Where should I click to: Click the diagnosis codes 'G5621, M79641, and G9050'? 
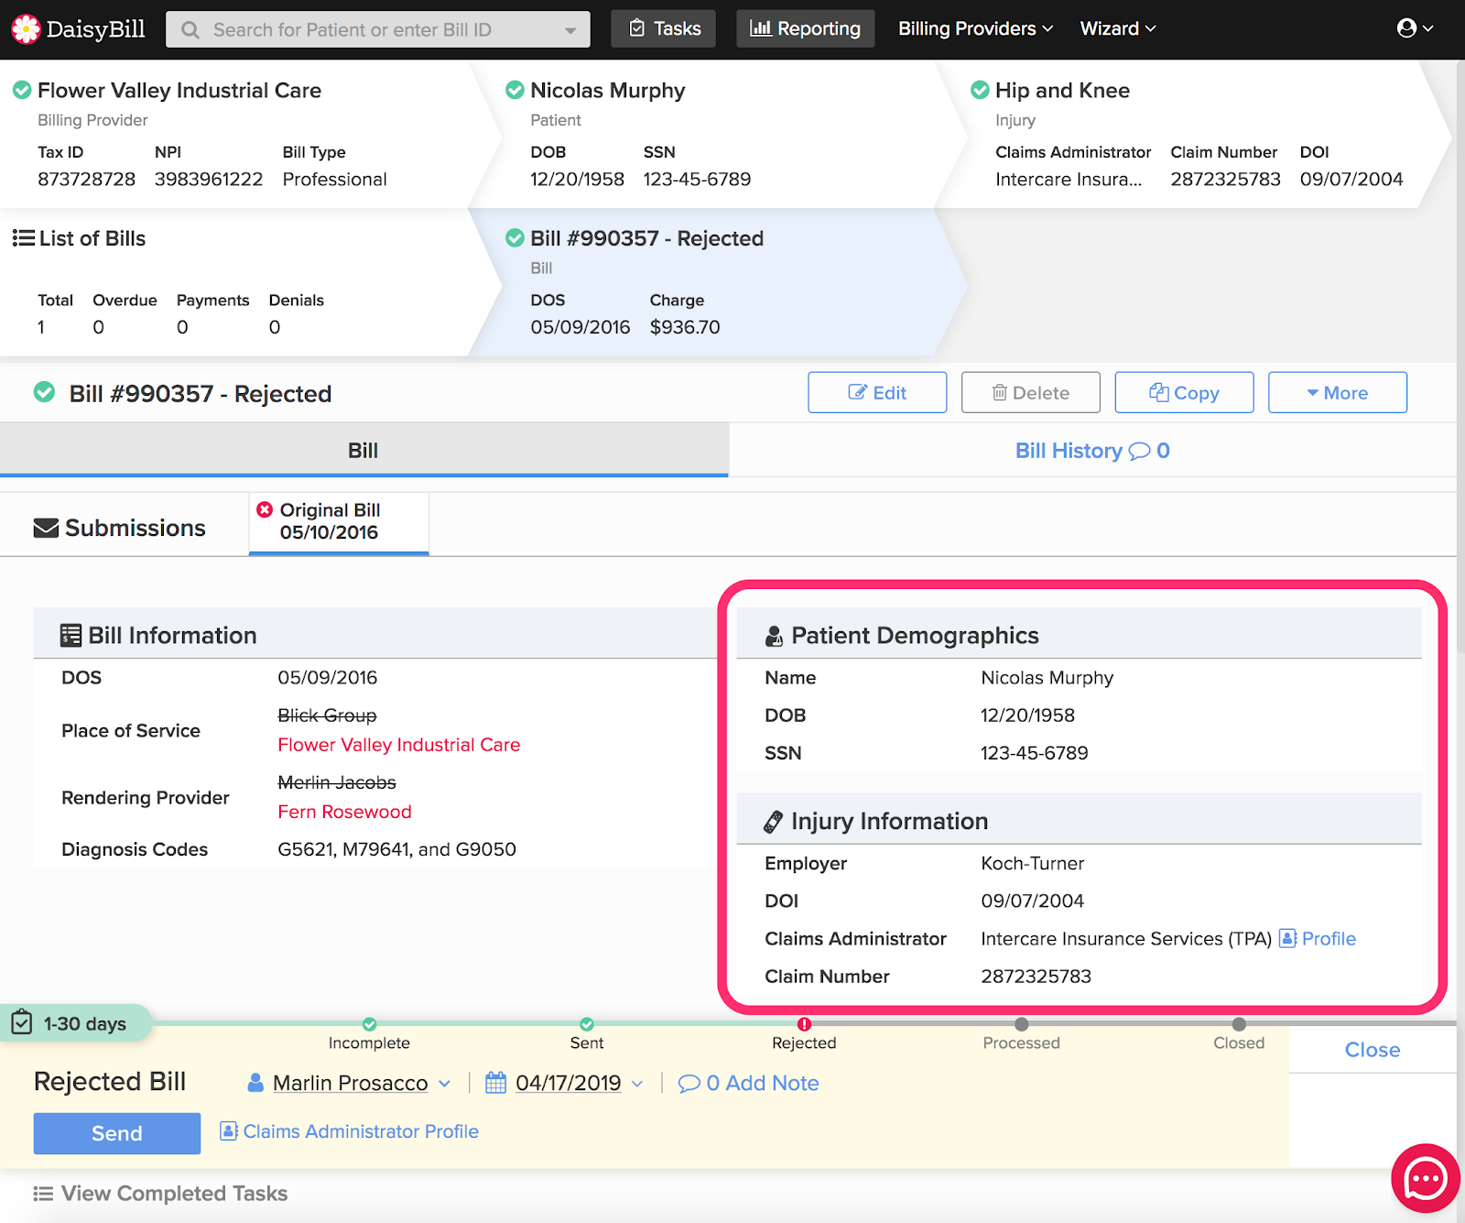396,849
